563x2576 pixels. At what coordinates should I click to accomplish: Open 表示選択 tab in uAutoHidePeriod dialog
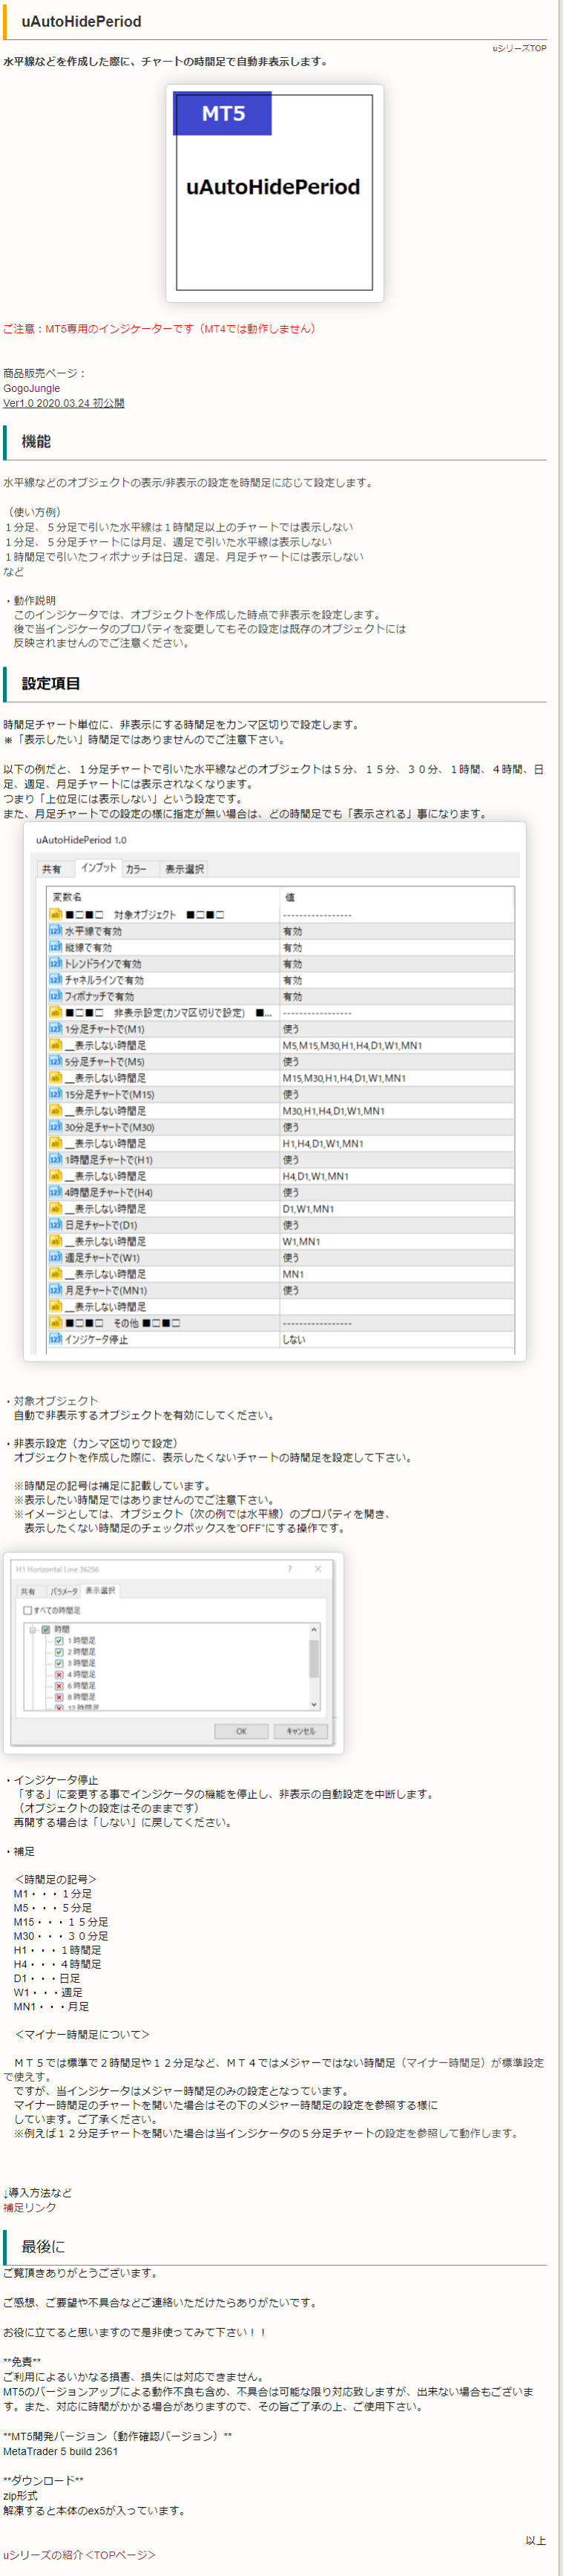click(x=184, y=869)
